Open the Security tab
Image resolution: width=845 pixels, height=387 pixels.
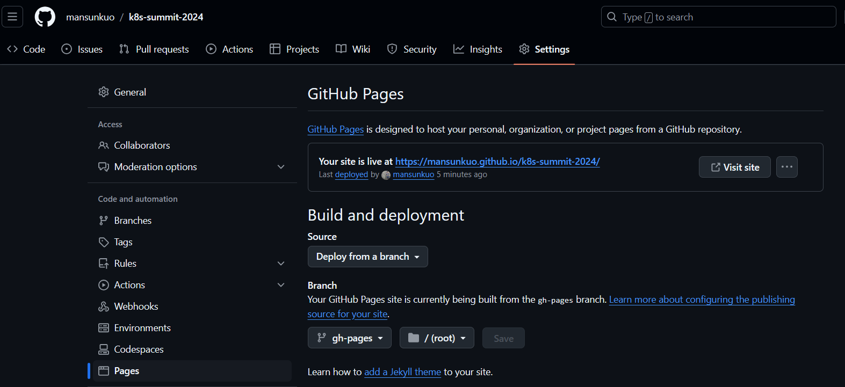412,49
